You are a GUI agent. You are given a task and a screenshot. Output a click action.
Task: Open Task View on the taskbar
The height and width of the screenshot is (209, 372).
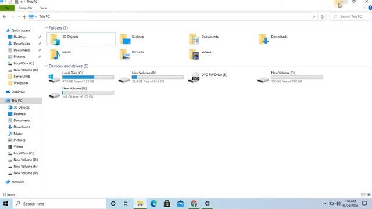tap(126, 204)
